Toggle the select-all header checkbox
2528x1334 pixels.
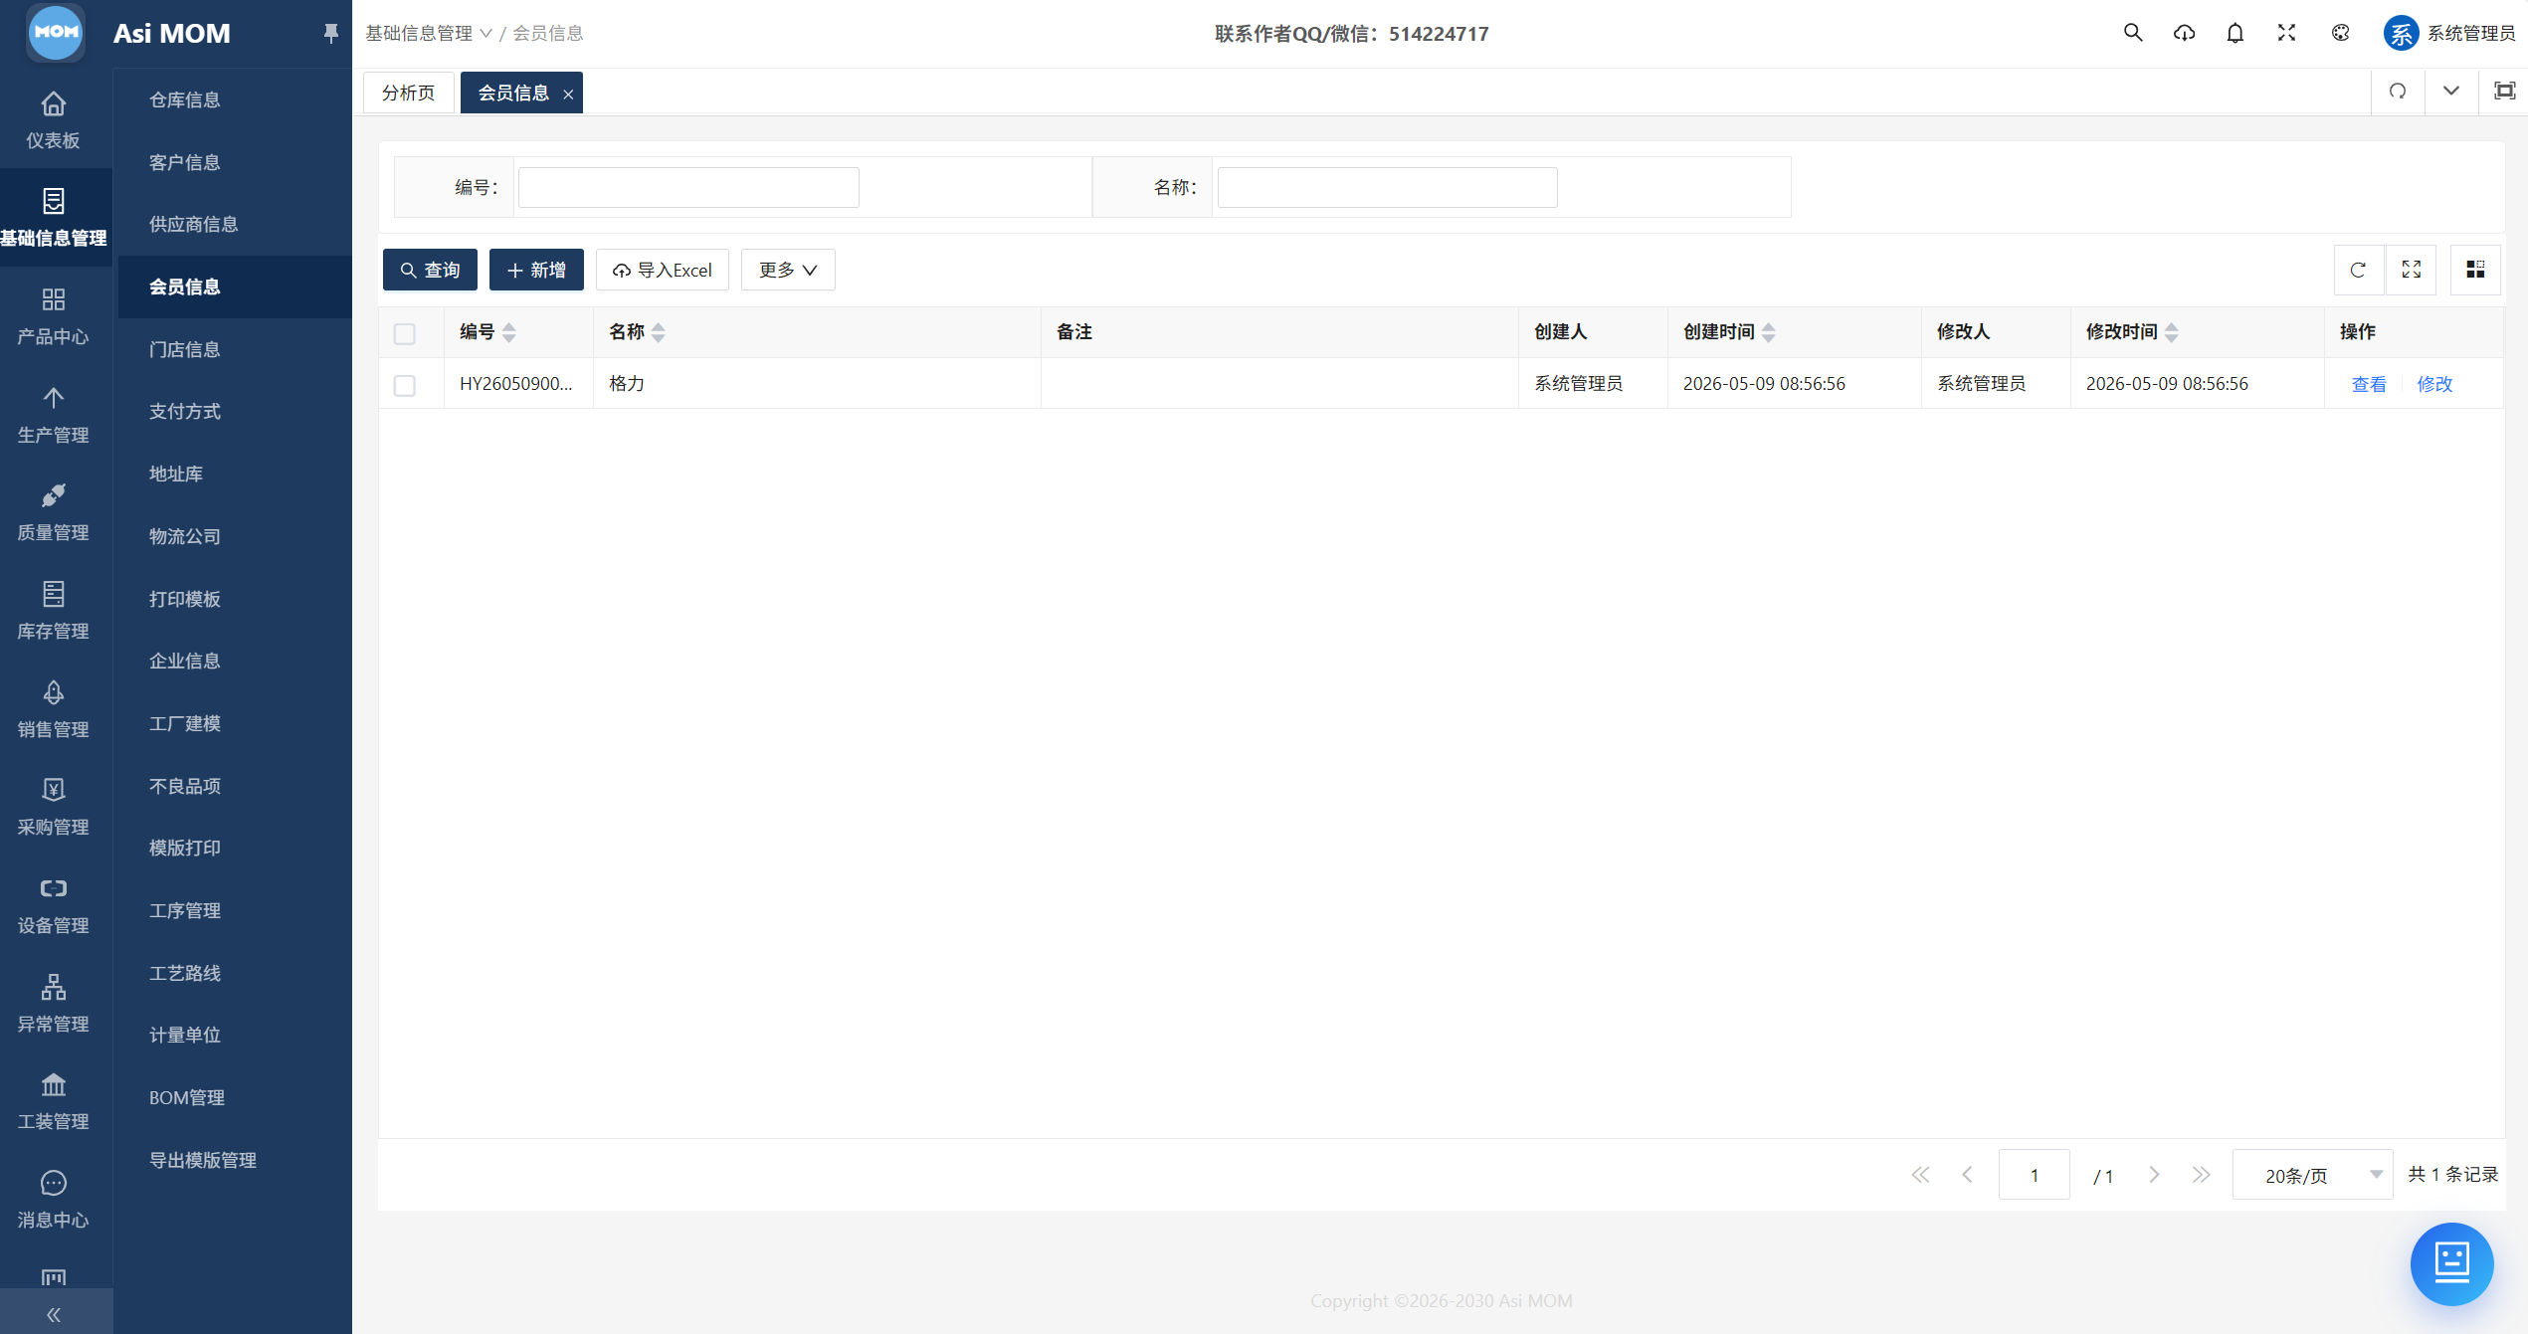tap(405, 333)
